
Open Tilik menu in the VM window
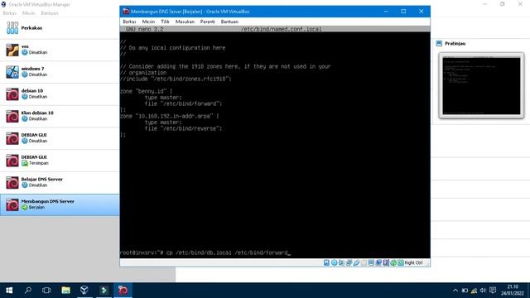pos(165,22)
